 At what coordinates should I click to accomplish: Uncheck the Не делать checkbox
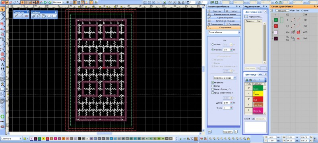pos(213,83)
